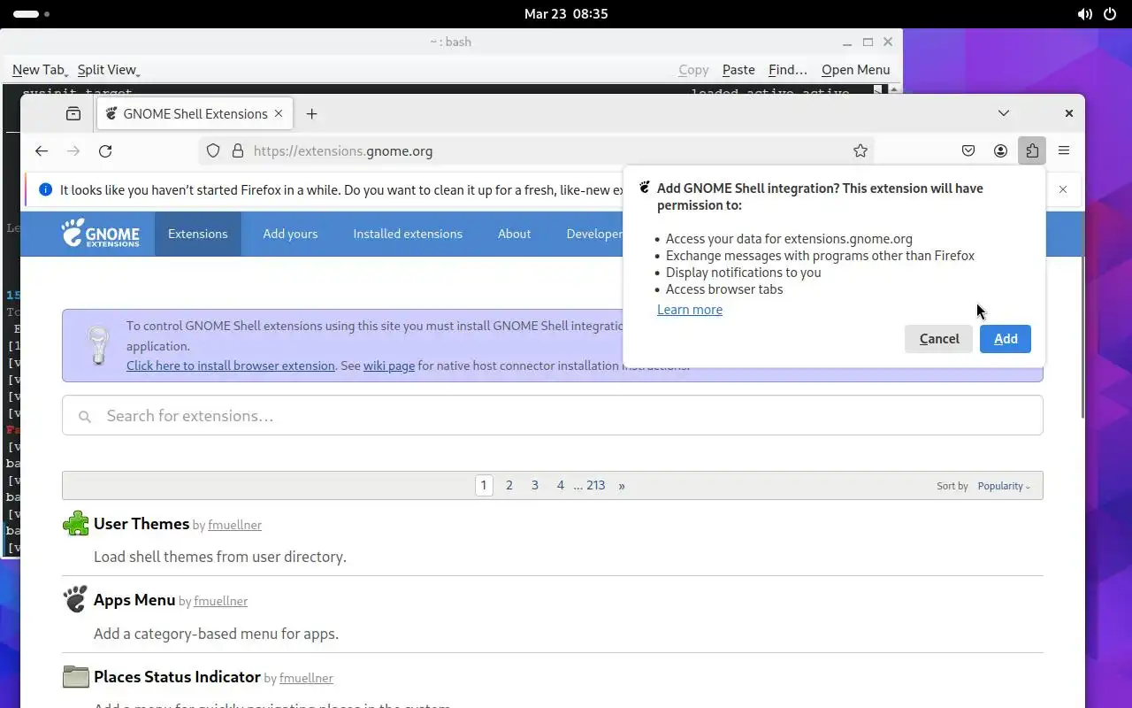
Task: Open the wiki page link
Action: click(389, 366)
